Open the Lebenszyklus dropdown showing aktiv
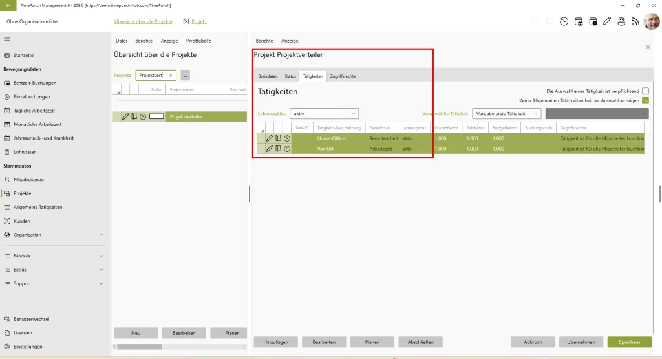This screenshot has height=359, width=662. click(325, 114)
